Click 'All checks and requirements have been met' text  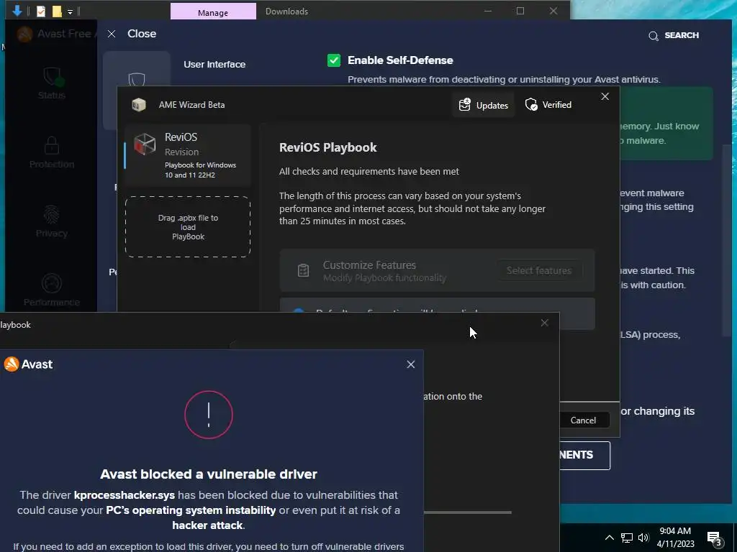(x=369, y=171)
